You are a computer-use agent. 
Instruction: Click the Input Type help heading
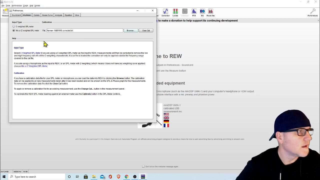pos(19,48)
